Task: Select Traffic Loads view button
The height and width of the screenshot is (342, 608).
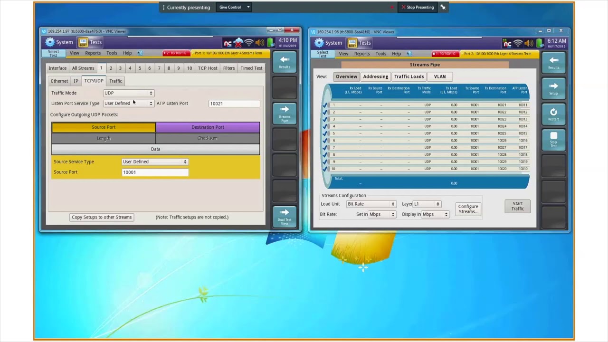Action: tap(409, 76)
